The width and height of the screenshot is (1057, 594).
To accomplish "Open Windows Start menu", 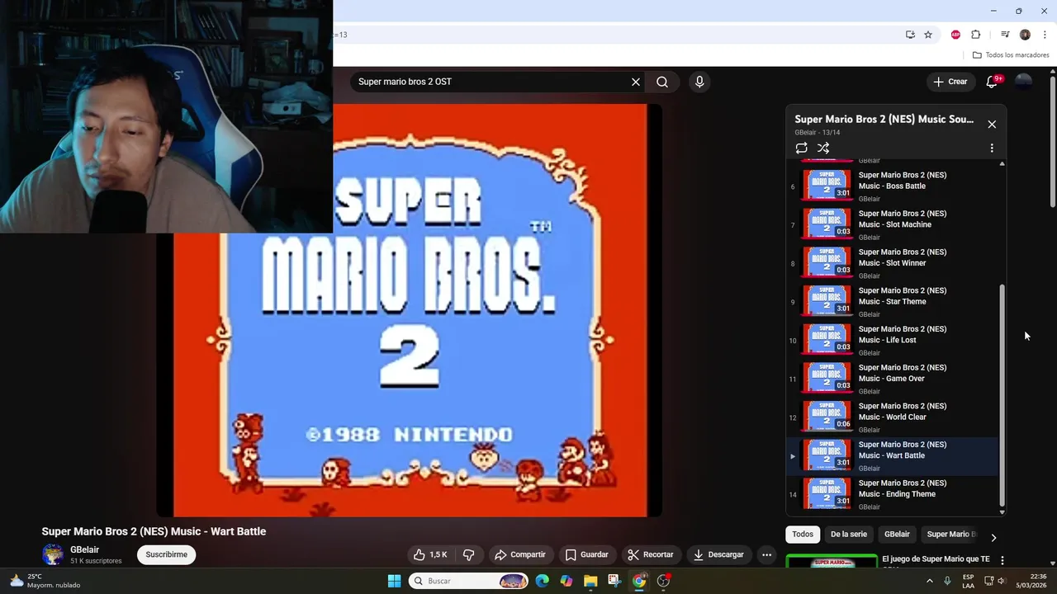I will (x=394, y=581).
